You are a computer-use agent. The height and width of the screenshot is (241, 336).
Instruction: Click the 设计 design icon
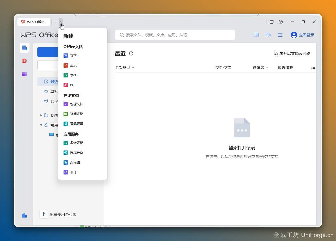pyautogui.click(x=66, y=172)
